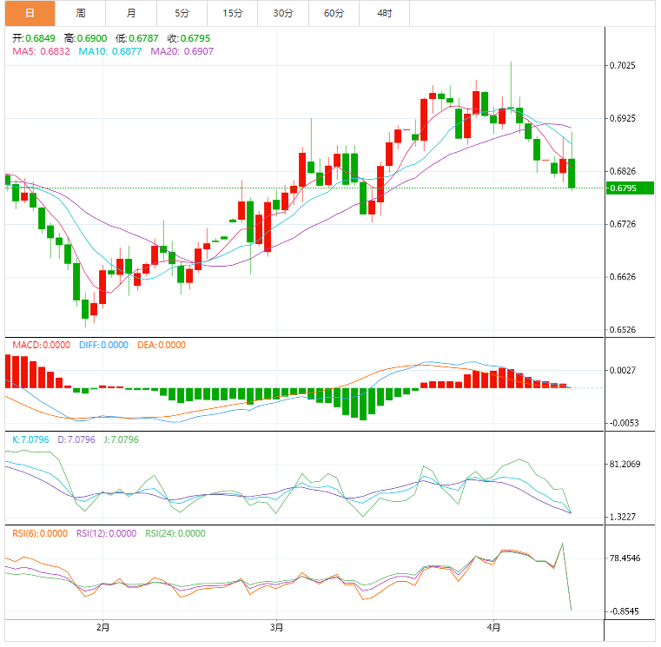The image size is (661, 647).
Task: Click the MA20 indicator label
Action: tap(182, 52)
